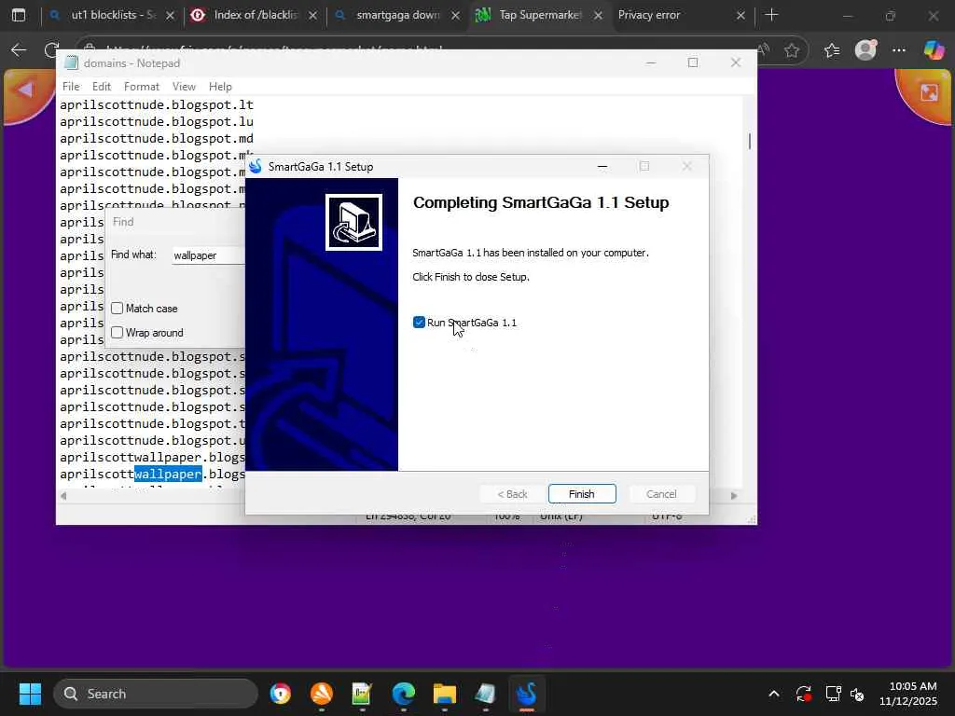Open Notepad Help menu
The image size is (955, 716).
click(220, 87)
